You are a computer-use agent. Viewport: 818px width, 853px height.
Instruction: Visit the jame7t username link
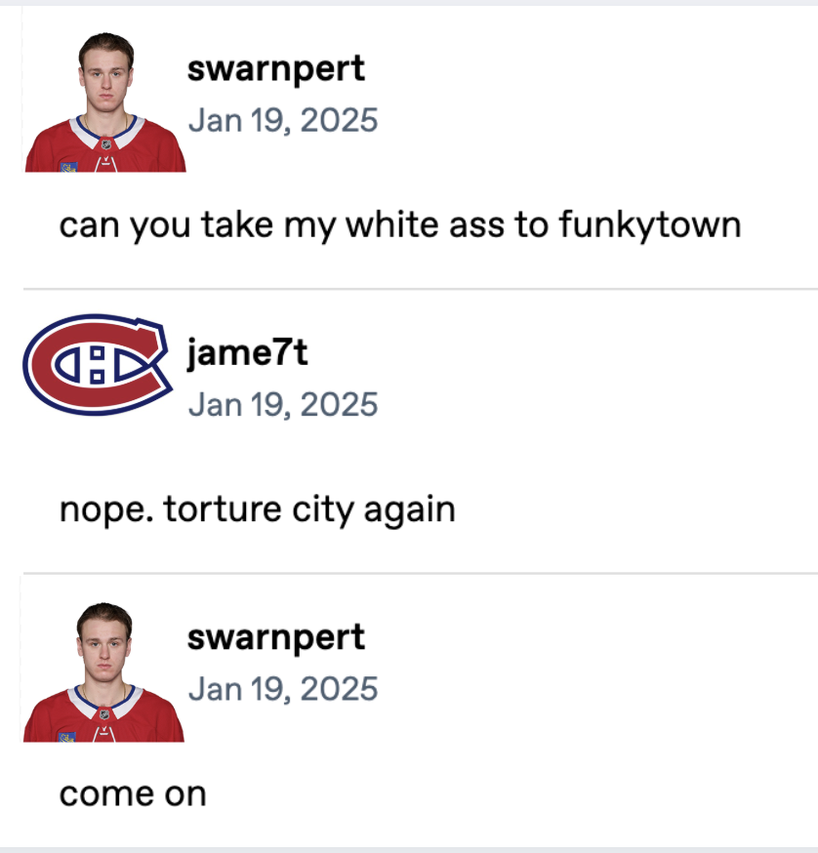click(x=248, y=353)
